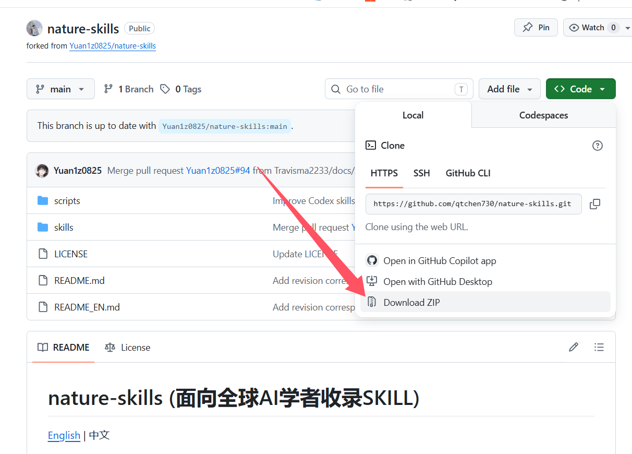
Task: Open the README_EN.md file
Action: [x=87, y=307]
